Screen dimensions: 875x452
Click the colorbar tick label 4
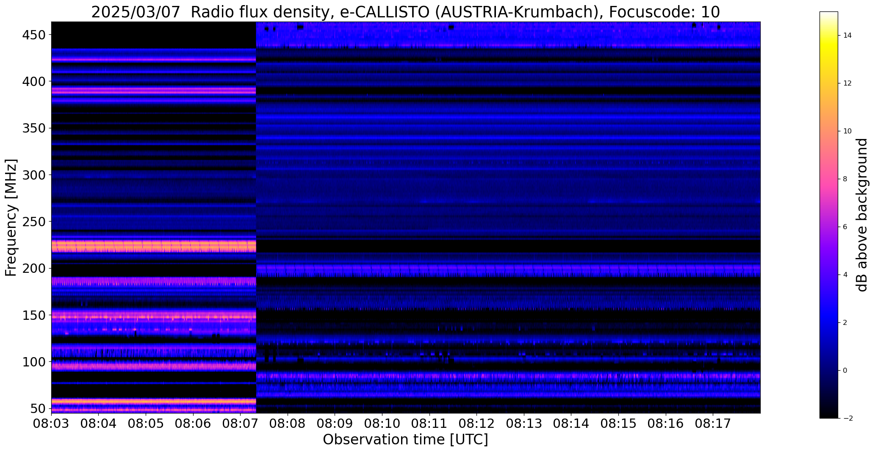845,275
